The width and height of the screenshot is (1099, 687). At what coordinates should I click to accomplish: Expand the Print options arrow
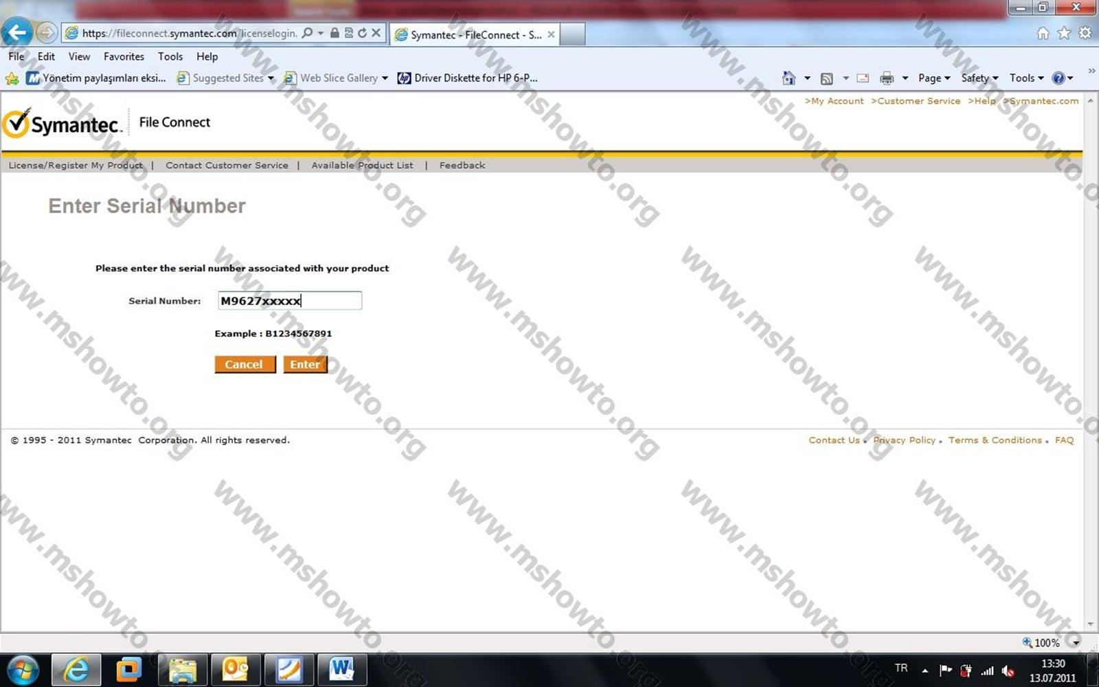[x=905, y=78]
